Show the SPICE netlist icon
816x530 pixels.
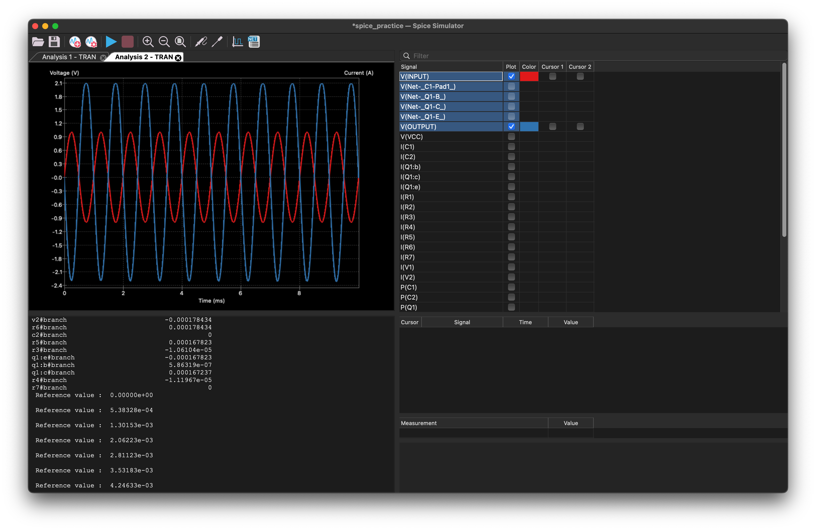point(254,42)
